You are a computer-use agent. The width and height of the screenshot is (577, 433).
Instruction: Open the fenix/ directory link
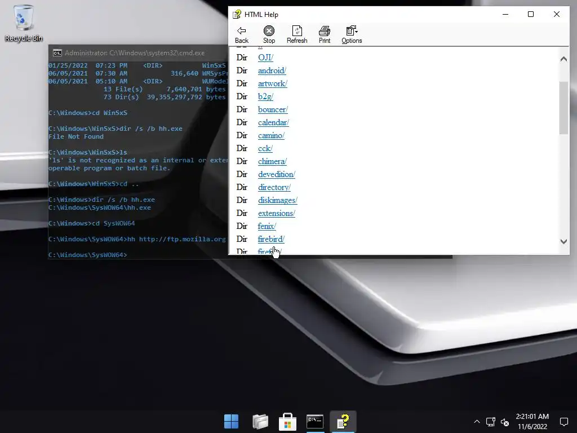[267, 226]
